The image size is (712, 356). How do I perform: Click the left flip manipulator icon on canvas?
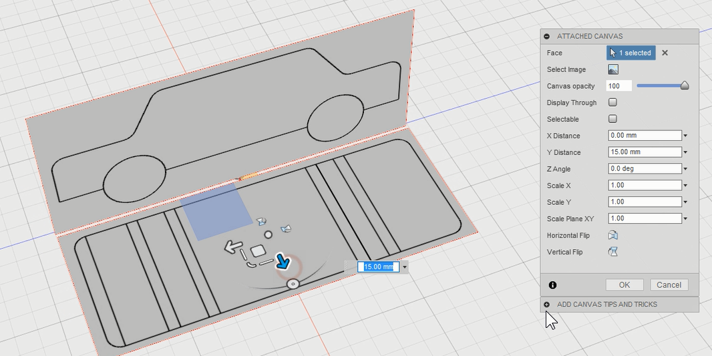point(261,221)
